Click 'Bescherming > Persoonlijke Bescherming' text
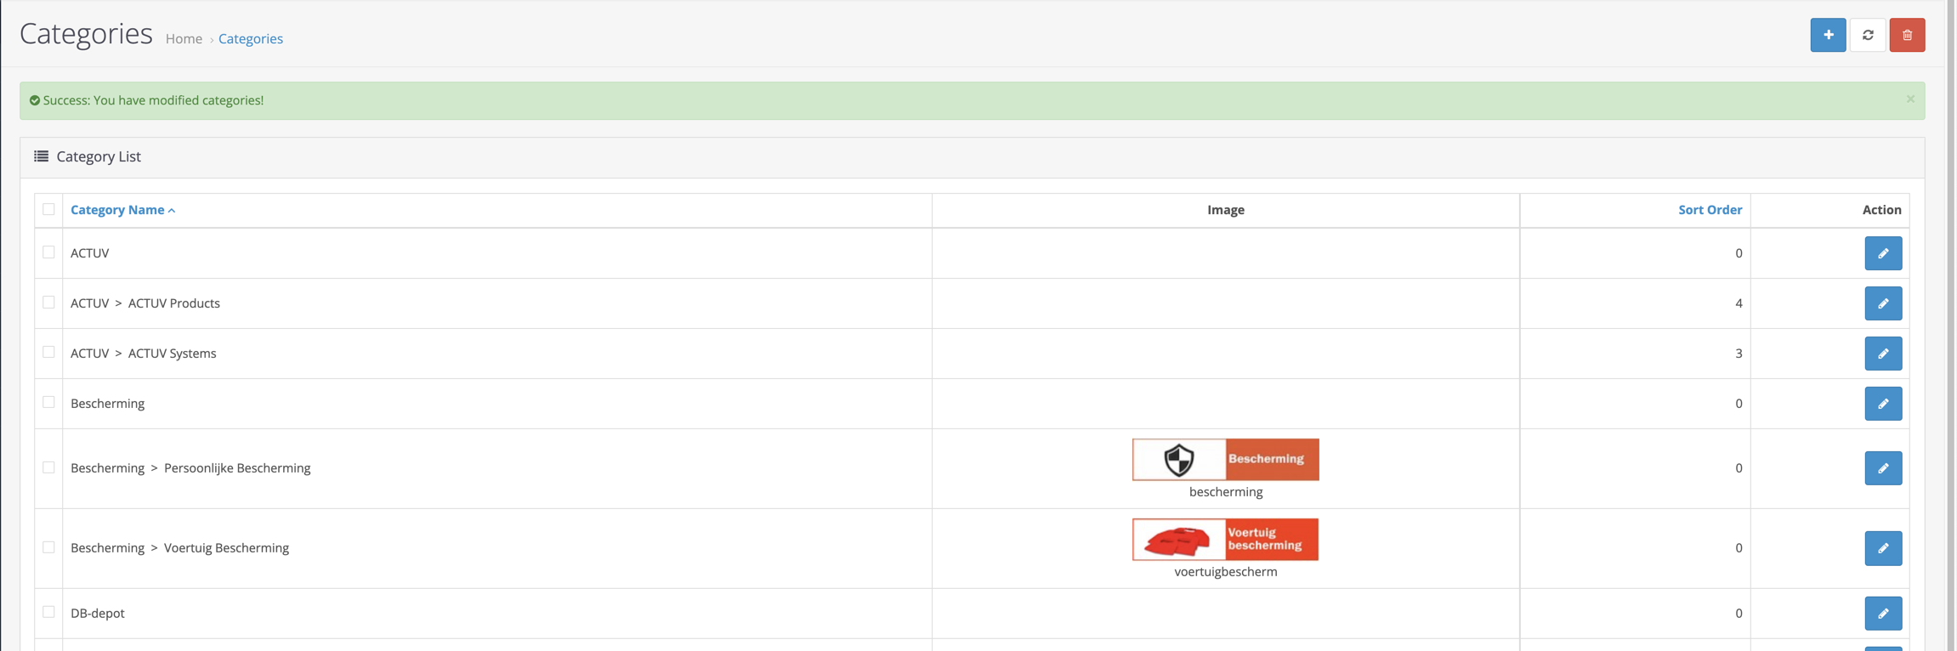1957x651 pixels. click(190, 468)
